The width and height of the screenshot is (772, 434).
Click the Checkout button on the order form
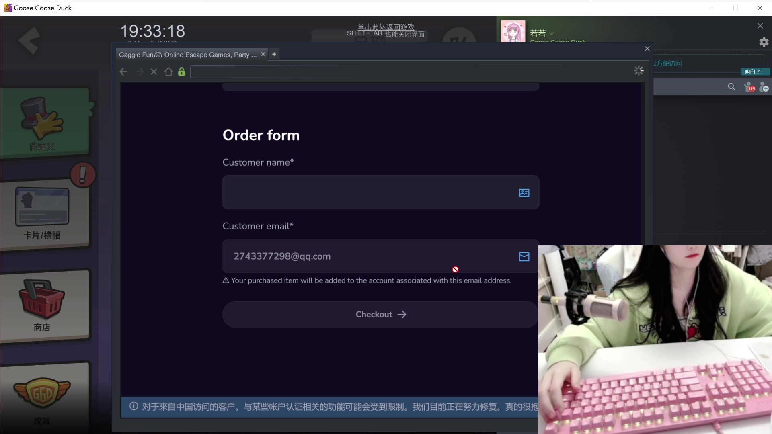click(380, 314)
